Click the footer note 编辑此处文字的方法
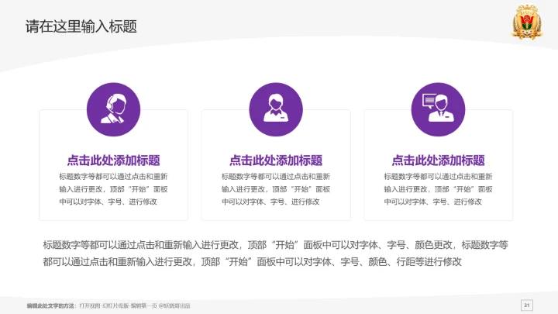The image size is (558, 314). point(108,305)
